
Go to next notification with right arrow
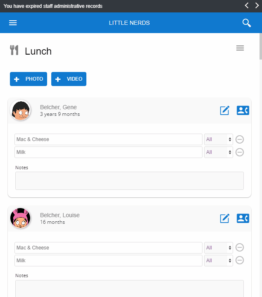click(x=257, y=5)
